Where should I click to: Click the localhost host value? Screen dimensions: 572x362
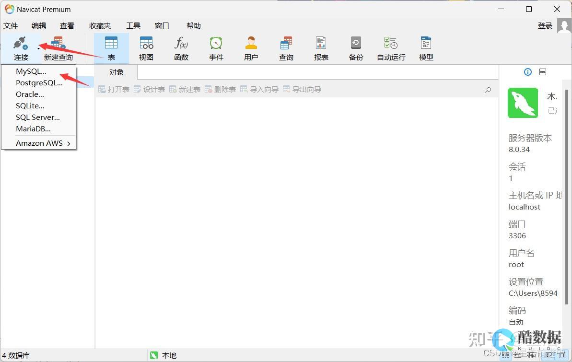point(524,207)
